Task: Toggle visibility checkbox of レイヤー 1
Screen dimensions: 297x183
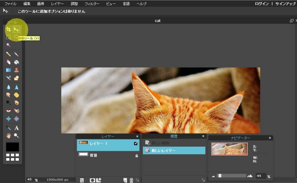Action: point(136,143)
